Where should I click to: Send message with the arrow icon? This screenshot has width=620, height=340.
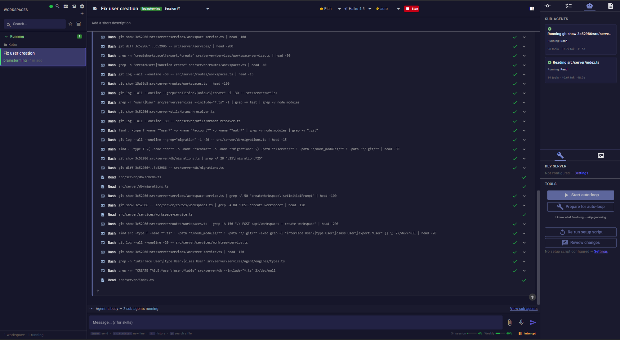pyautogui.click(x=533, y=323)
